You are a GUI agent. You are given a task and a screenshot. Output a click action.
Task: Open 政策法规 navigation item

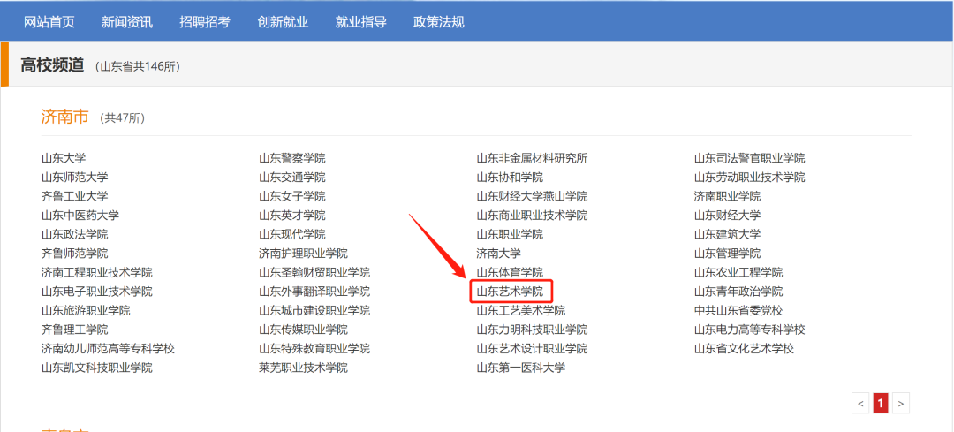(439, 22)
